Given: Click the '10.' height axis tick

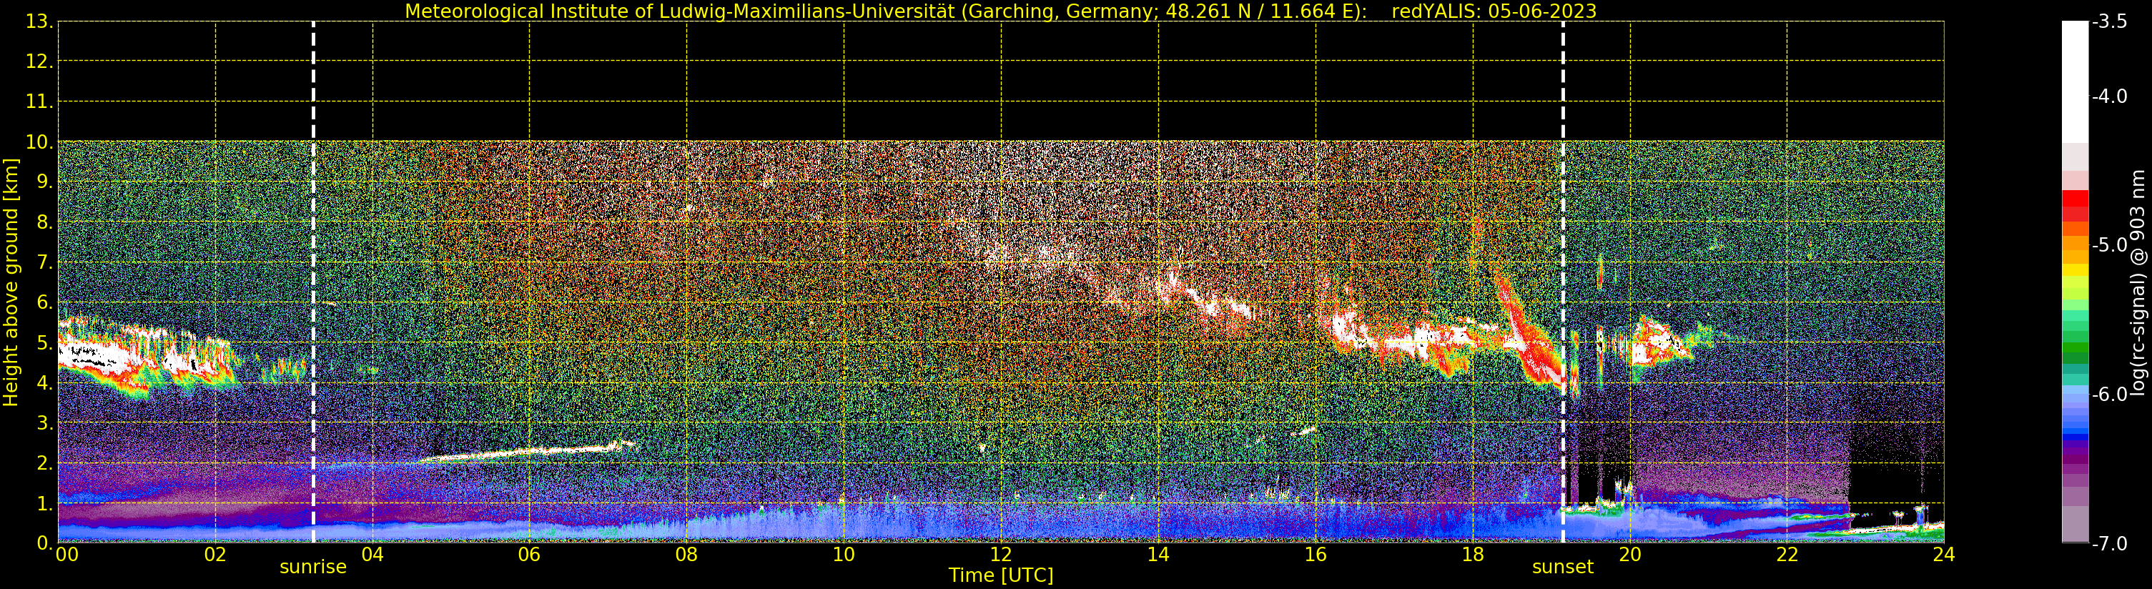Looking at the screenshot, I should pyautogui.click(x=39, y=142).
